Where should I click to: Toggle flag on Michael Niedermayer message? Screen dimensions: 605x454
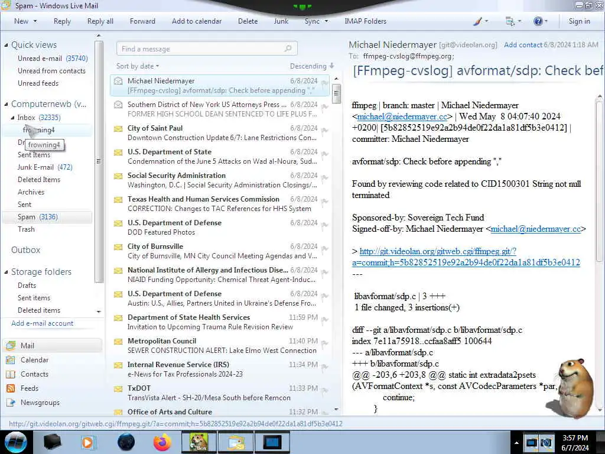tap(324, 83)
